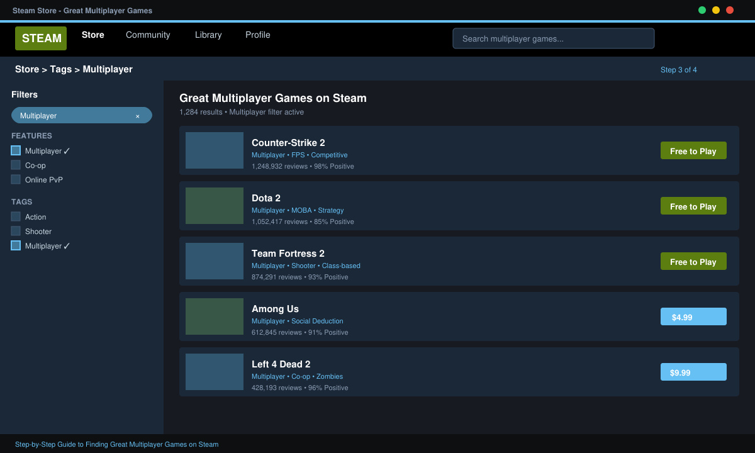Open the Counter-Strike 2 title
This screenshot has width=755, height=453.
pos(288,143)
